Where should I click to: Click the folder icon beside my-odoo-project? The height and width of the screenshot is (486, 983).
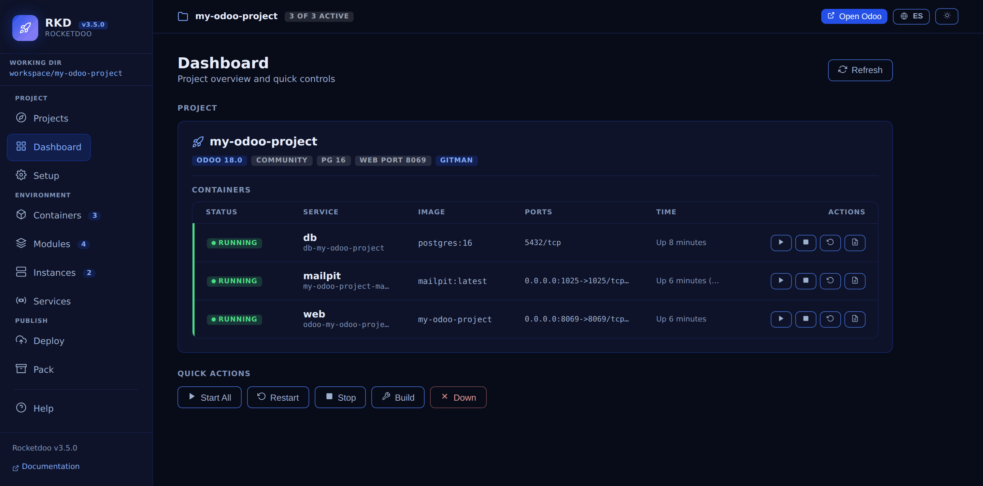coord(183,16)
